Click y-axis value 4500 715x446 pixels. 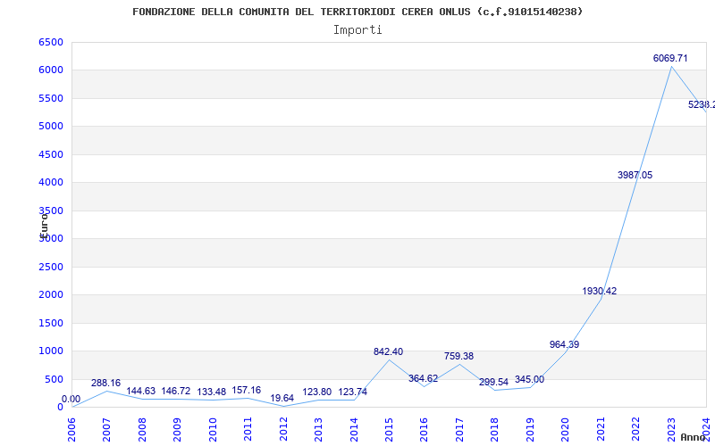[x=51, y=154]
